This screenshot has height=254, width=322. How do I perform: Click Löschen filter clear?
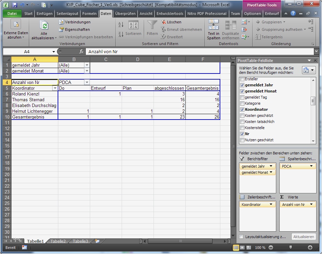click(x=171, y=22)
